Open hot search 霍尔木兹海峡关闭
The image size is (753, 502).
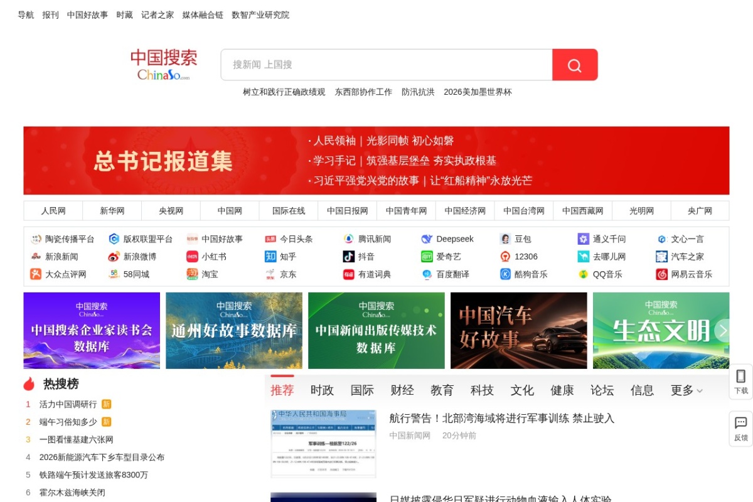click(x=72, y=492)
